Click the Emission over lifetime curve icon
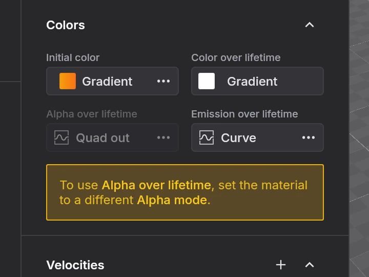The image size is (369, 277). pyautogui.click(x=207, y=137)
